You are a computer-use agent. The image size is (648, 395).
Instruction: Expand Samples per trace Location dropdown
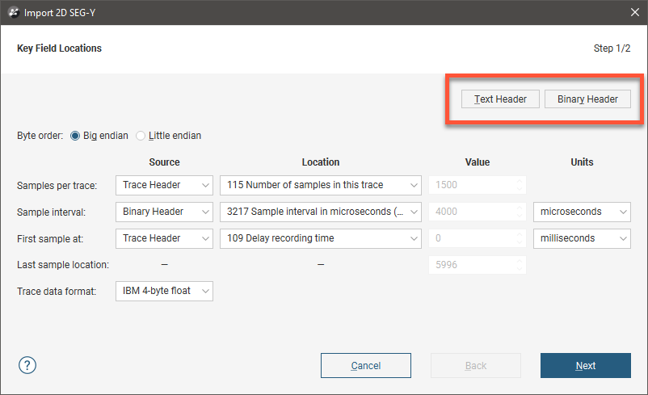pyautogui.click(x=320, y=185)
